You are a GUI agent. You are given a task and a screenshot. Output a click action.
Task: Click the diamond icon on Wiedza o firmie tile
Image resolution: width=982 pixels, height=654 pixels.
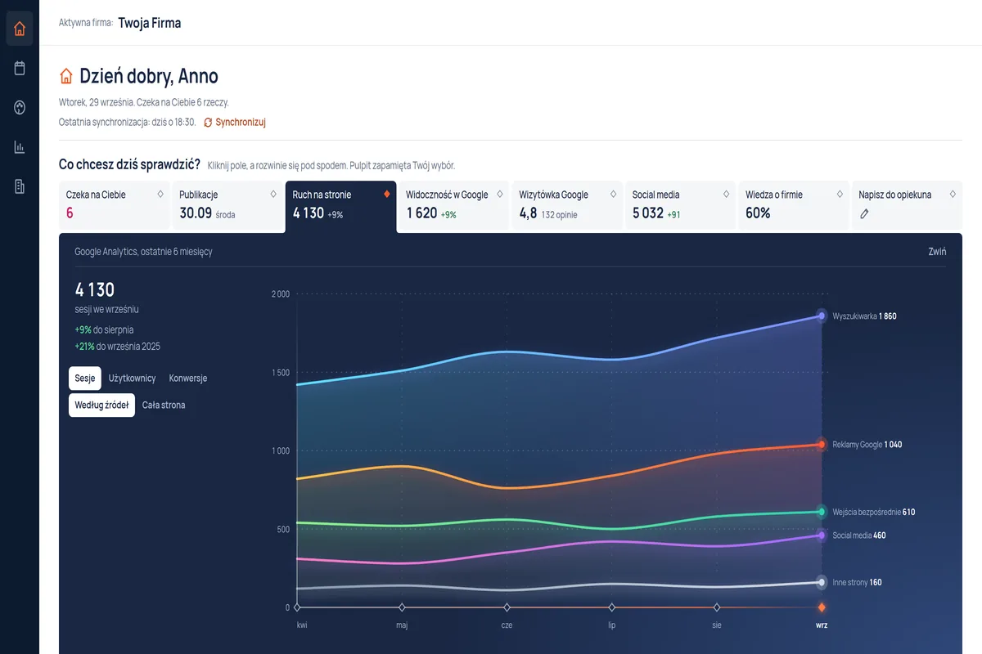[839, 195]
